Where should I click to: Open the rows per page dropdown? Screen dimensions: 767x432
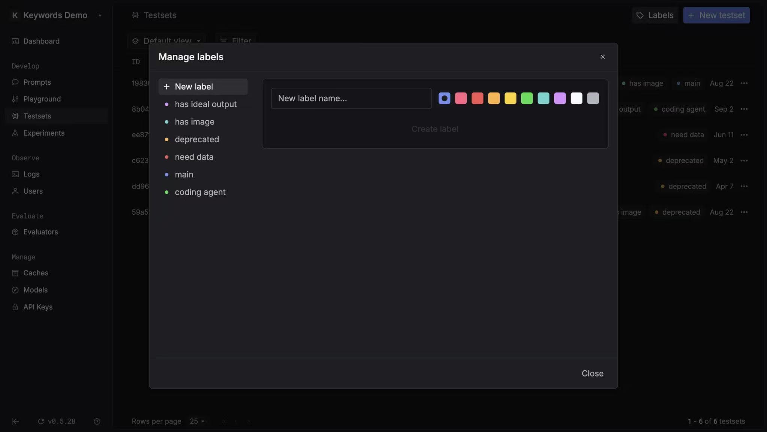(x=197, y=421)
